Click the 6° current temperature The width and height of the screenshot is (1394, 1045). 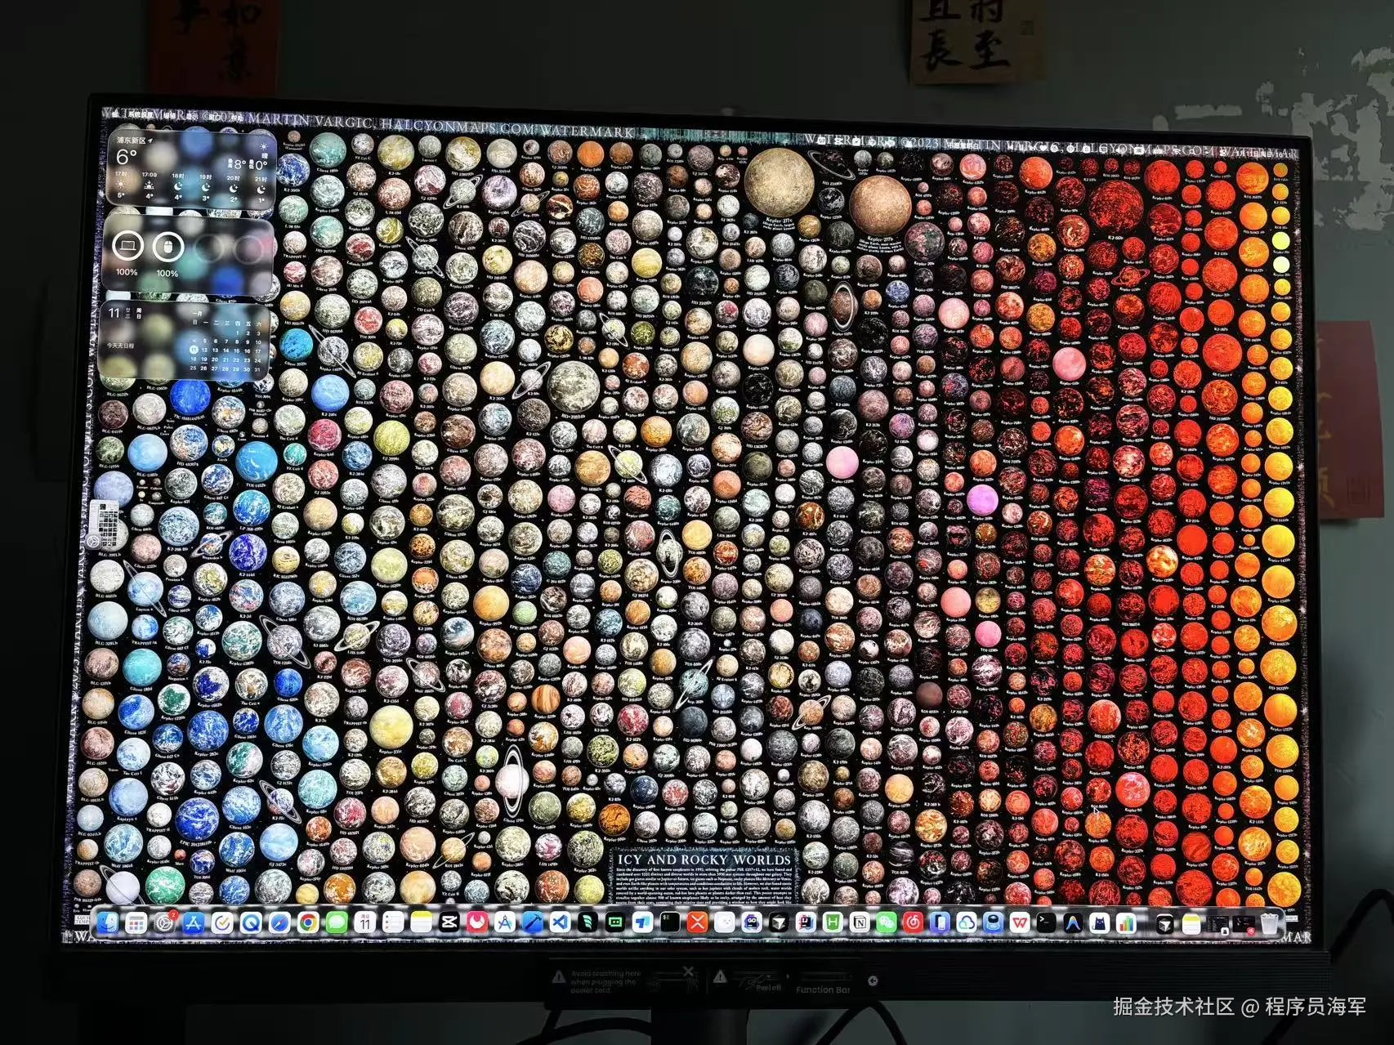[127, 157]
